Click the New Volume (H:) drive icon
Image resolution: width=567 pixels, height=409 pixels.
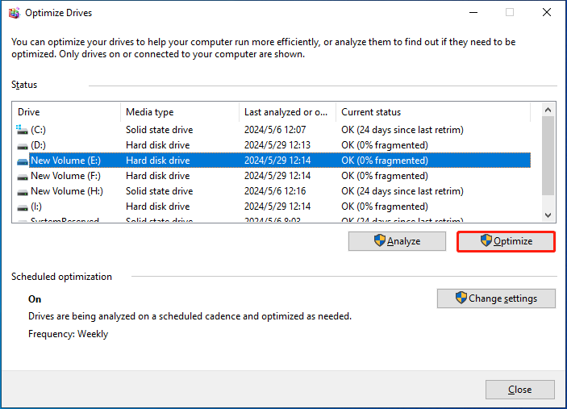tap(23, 192)
